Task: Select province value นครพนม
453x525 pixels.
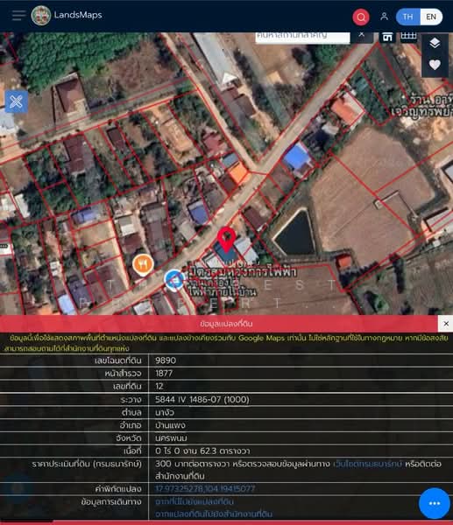Action: click(171, 438)
